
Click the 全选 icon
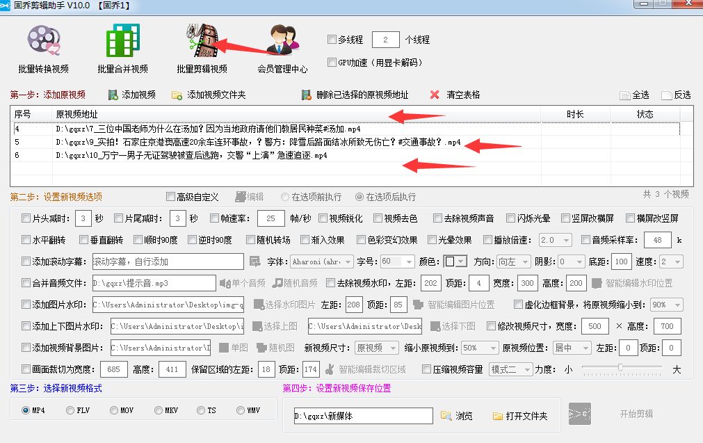point(625,95)
